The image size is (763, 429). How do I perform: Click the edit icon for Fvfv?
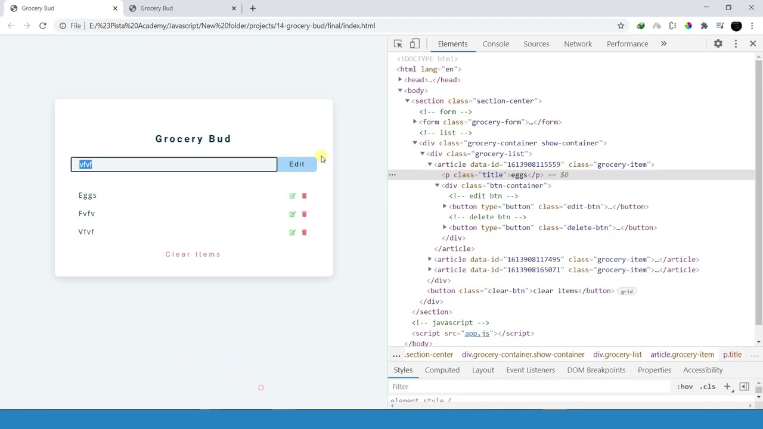(292, 214)
